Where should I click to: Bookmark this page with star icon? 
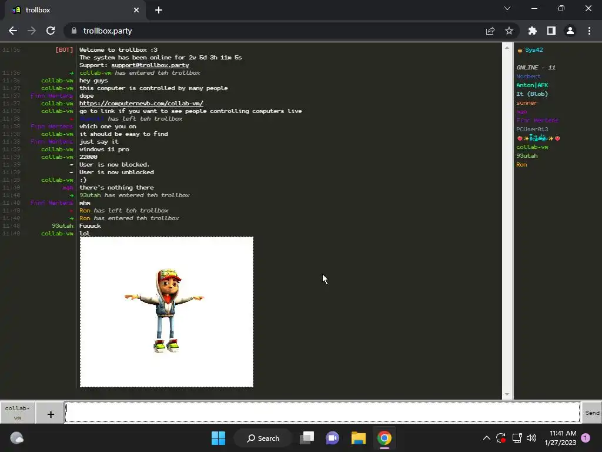(x=509, y=31)
